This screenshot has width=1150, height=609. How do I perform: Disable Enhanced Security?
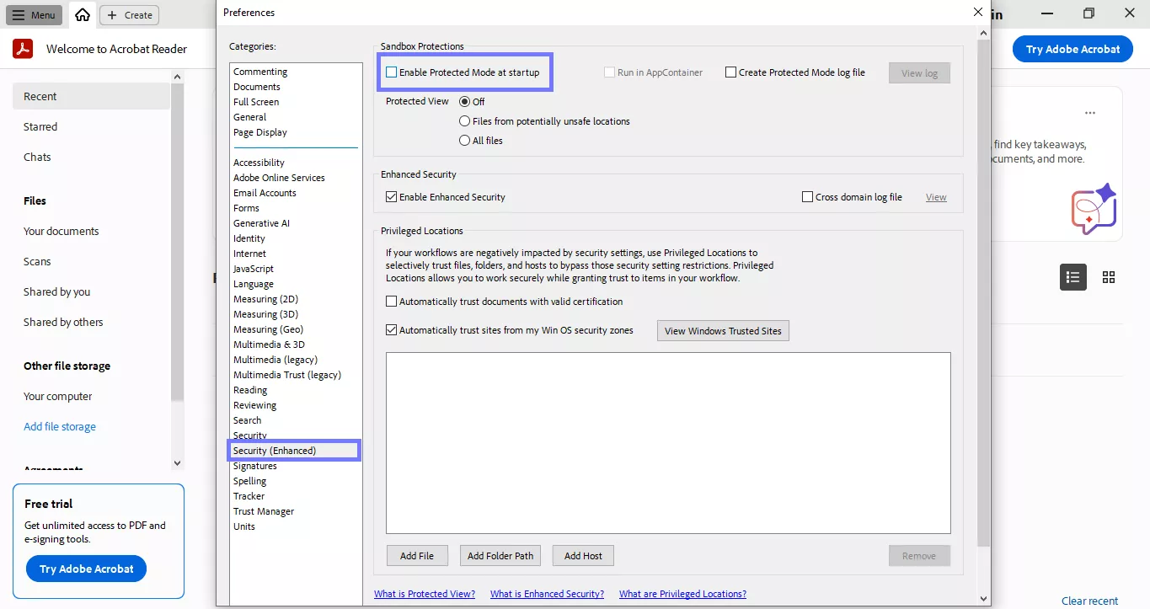pos(391,196)
